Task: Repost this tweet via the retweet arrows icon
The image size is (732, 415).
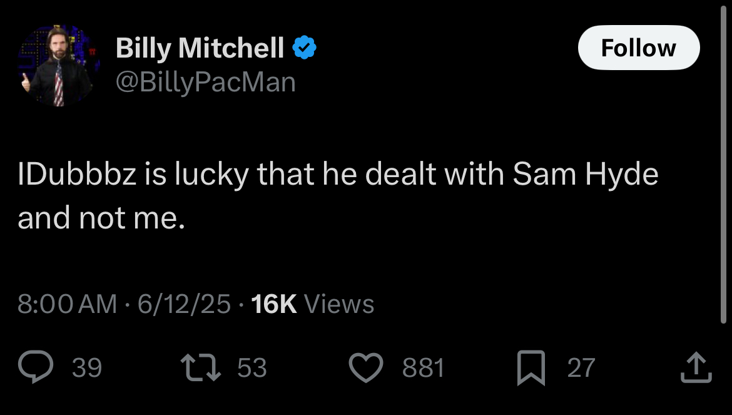Action: click(201, 367)
